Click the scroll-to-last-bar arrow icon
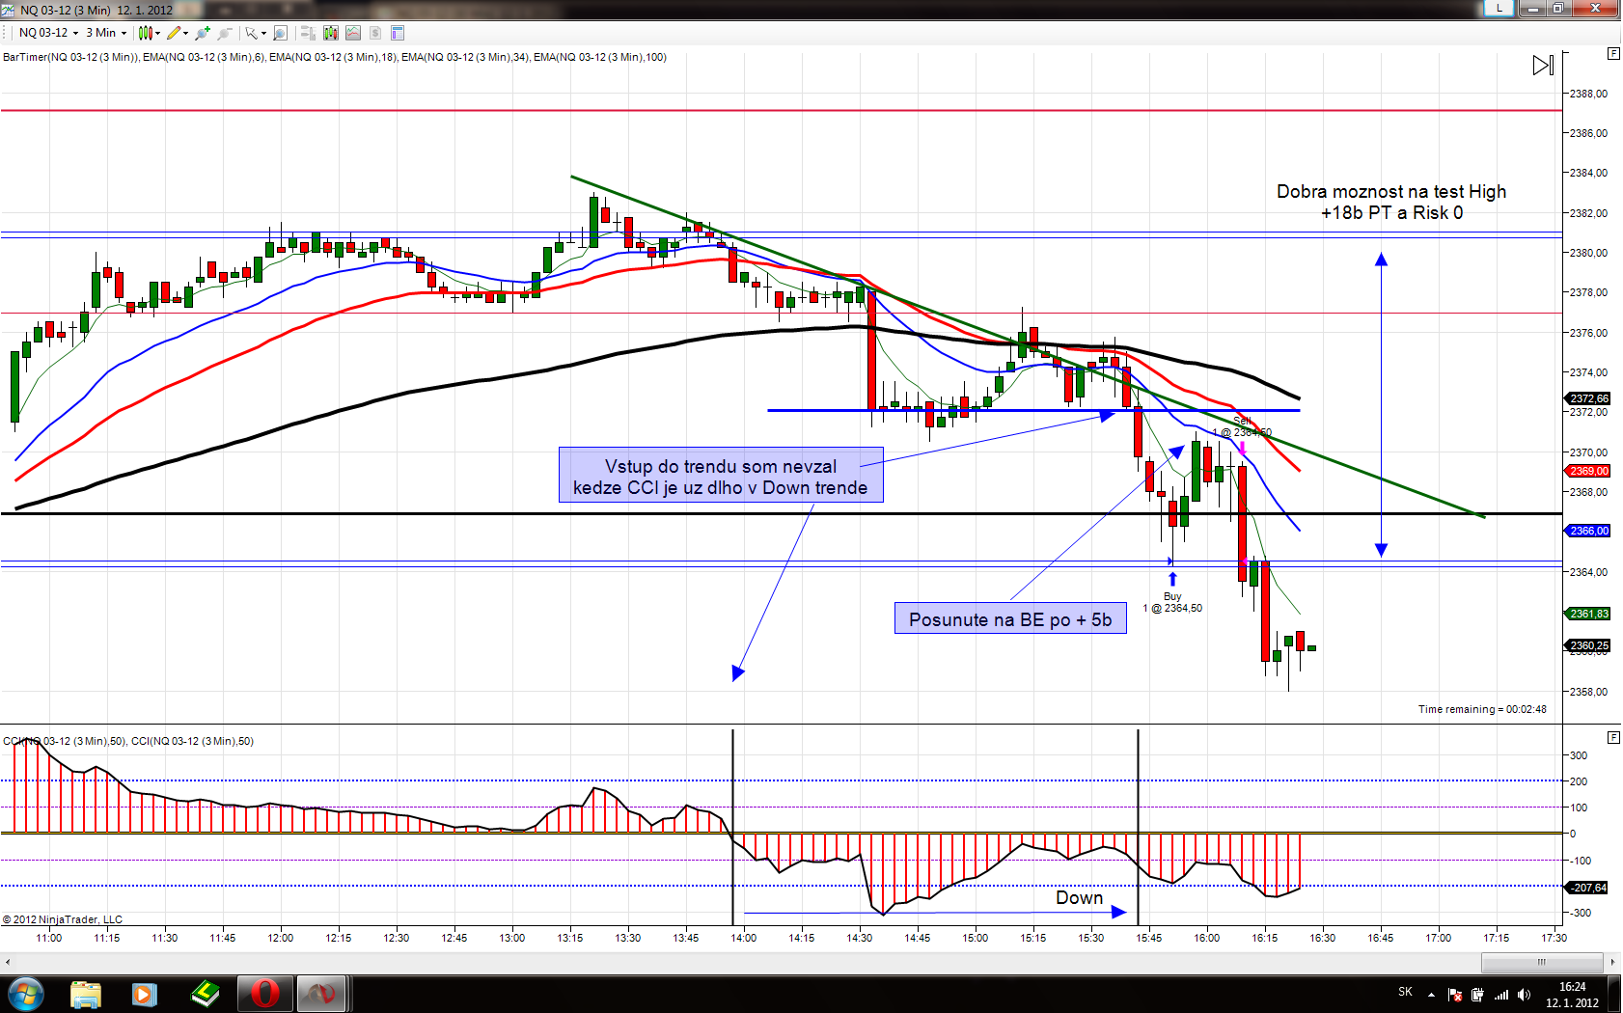Viewport: 1623px width, 1013px height. pos(1543,65)
